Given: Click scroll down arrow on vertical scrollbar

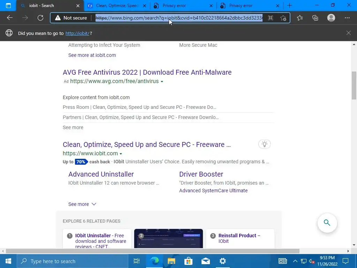Looking at the screenshot, I should (354, 245).
